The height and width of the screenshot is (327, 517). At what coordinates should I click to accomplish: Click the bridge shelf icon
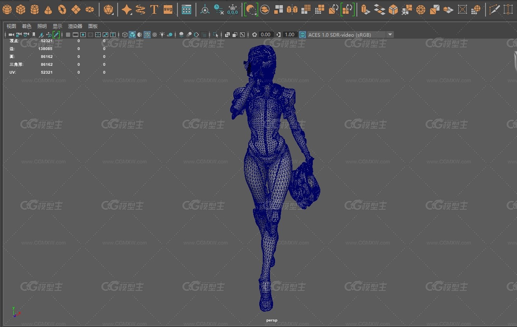[379, 9]
